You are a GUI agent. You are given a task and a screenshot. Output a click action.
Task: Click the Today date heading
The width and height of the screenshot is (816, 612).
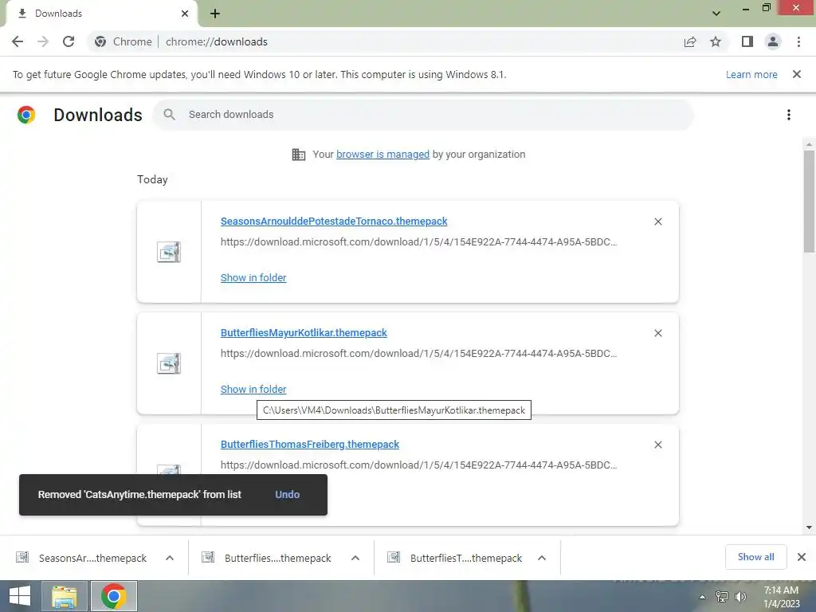(152, 179)
